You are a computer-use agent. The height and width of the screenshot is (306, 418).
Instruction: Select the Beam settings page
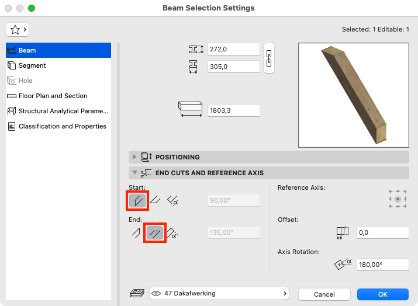58,50
